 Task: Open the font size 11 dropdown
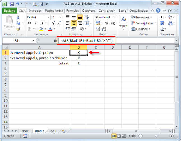(x=60, y=17)
